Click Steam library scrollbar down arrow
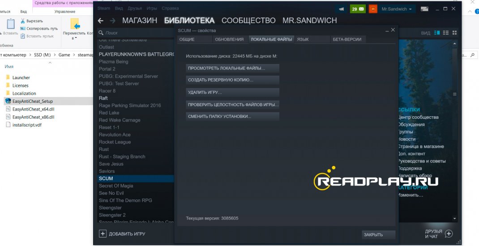This screenshot has width=479, height=246. pyautogui.click(x=454, y=219)
